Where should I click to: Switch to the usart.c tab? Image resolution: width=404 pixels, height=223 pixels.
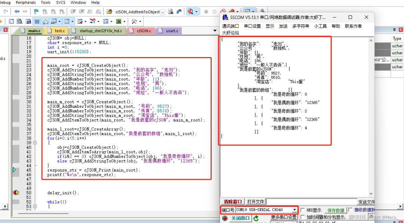[169, 31]
